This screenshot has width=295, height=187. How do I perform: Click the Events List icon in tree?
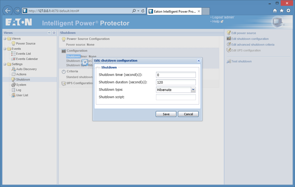[x=13, y=54]
